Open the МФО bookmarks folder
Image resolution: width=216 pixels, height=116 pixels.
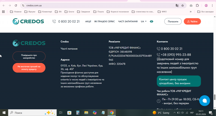pos(162,12)
